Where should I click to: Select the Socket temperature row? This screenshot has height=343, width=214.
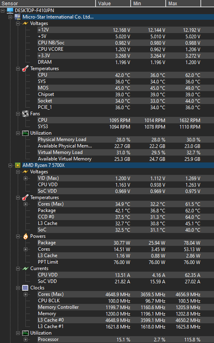[126, 101]
